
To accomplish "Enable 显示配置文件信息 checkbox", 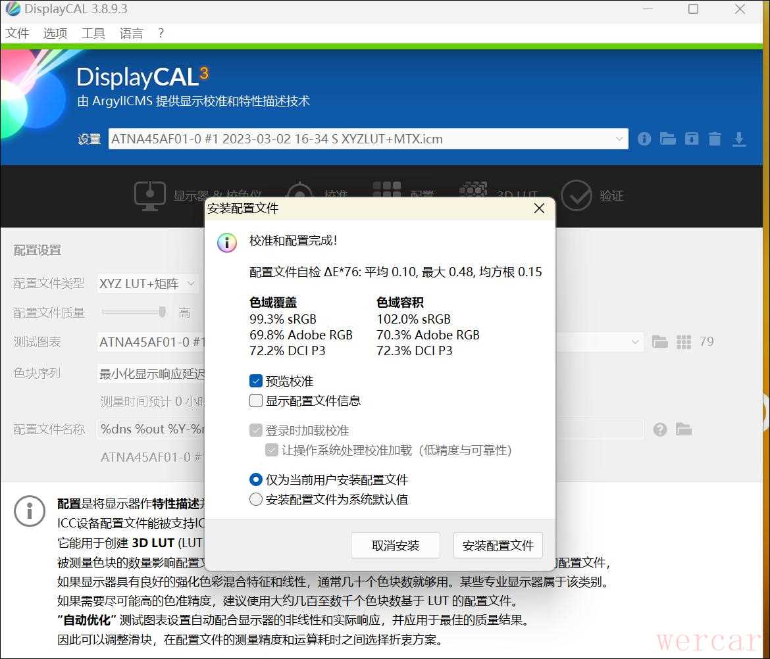I will (256, 401).
